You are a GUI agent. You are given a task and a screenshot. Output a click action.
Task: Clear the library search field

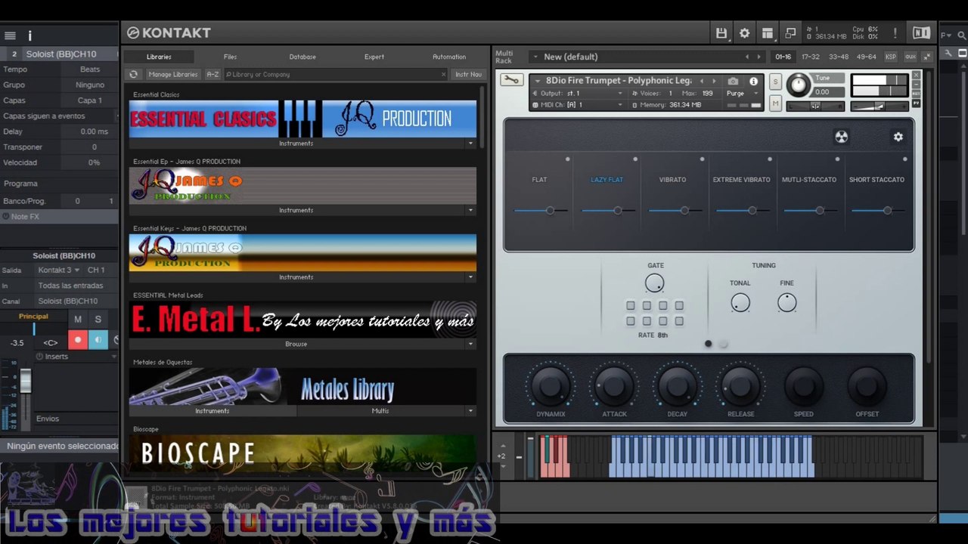pos(443,74)
